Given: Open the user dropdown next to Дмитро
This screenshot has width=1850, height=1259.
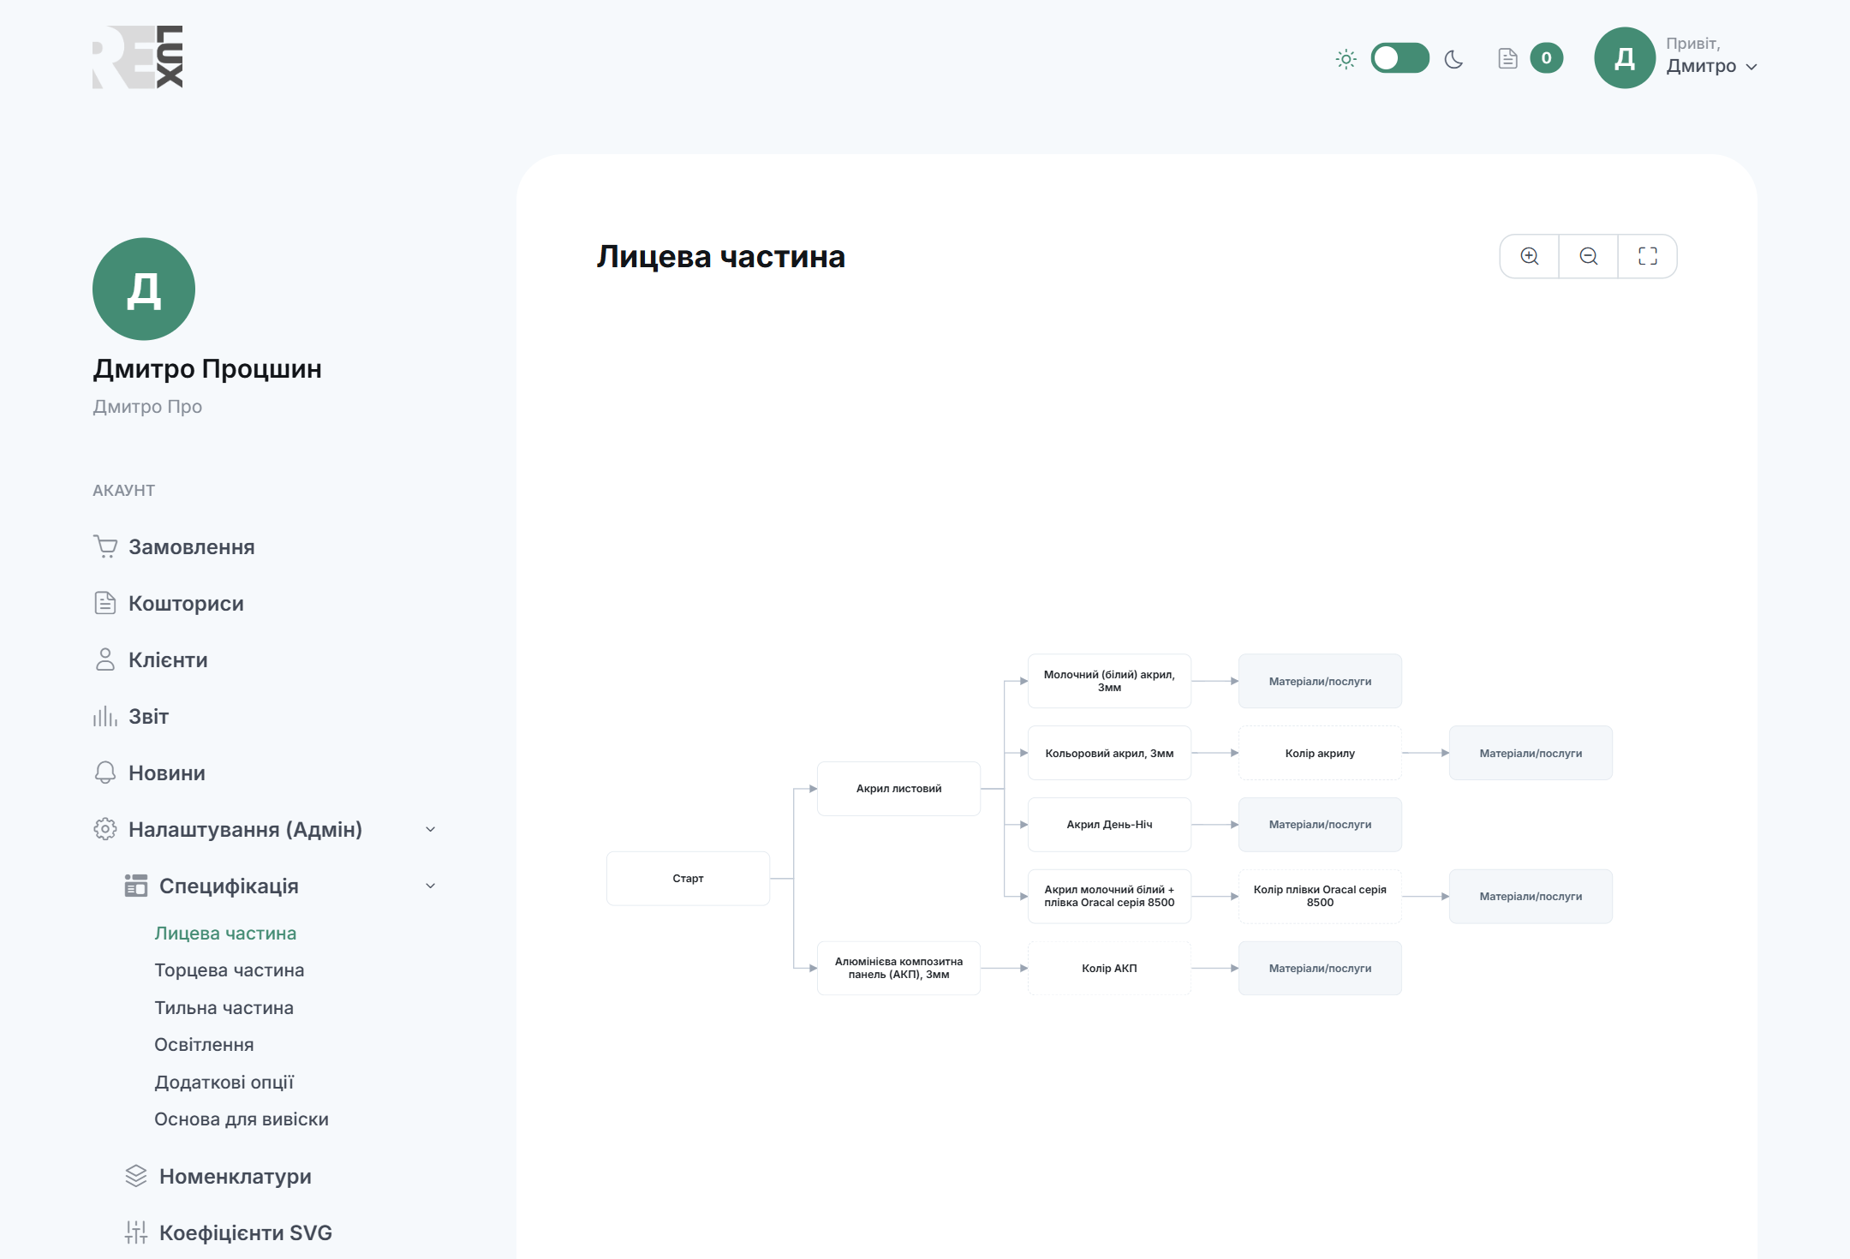Looking at the screenshot, I should [1752, 67].
